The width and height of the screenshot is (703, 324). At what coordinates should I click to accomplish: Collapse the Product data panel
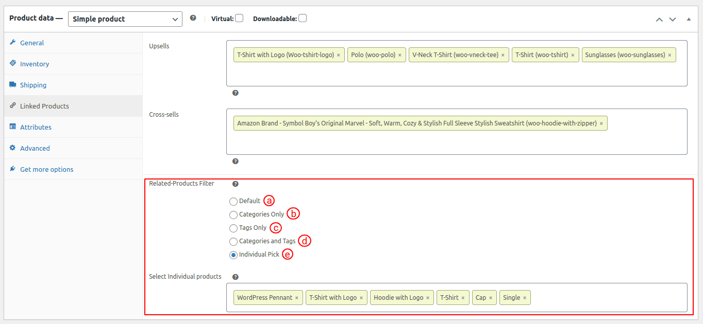point(689,19)
